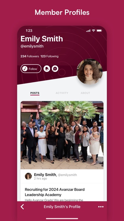View Emily Smith's large profile photo
Viewport: 124px width, 221px height.
point(90,72)
